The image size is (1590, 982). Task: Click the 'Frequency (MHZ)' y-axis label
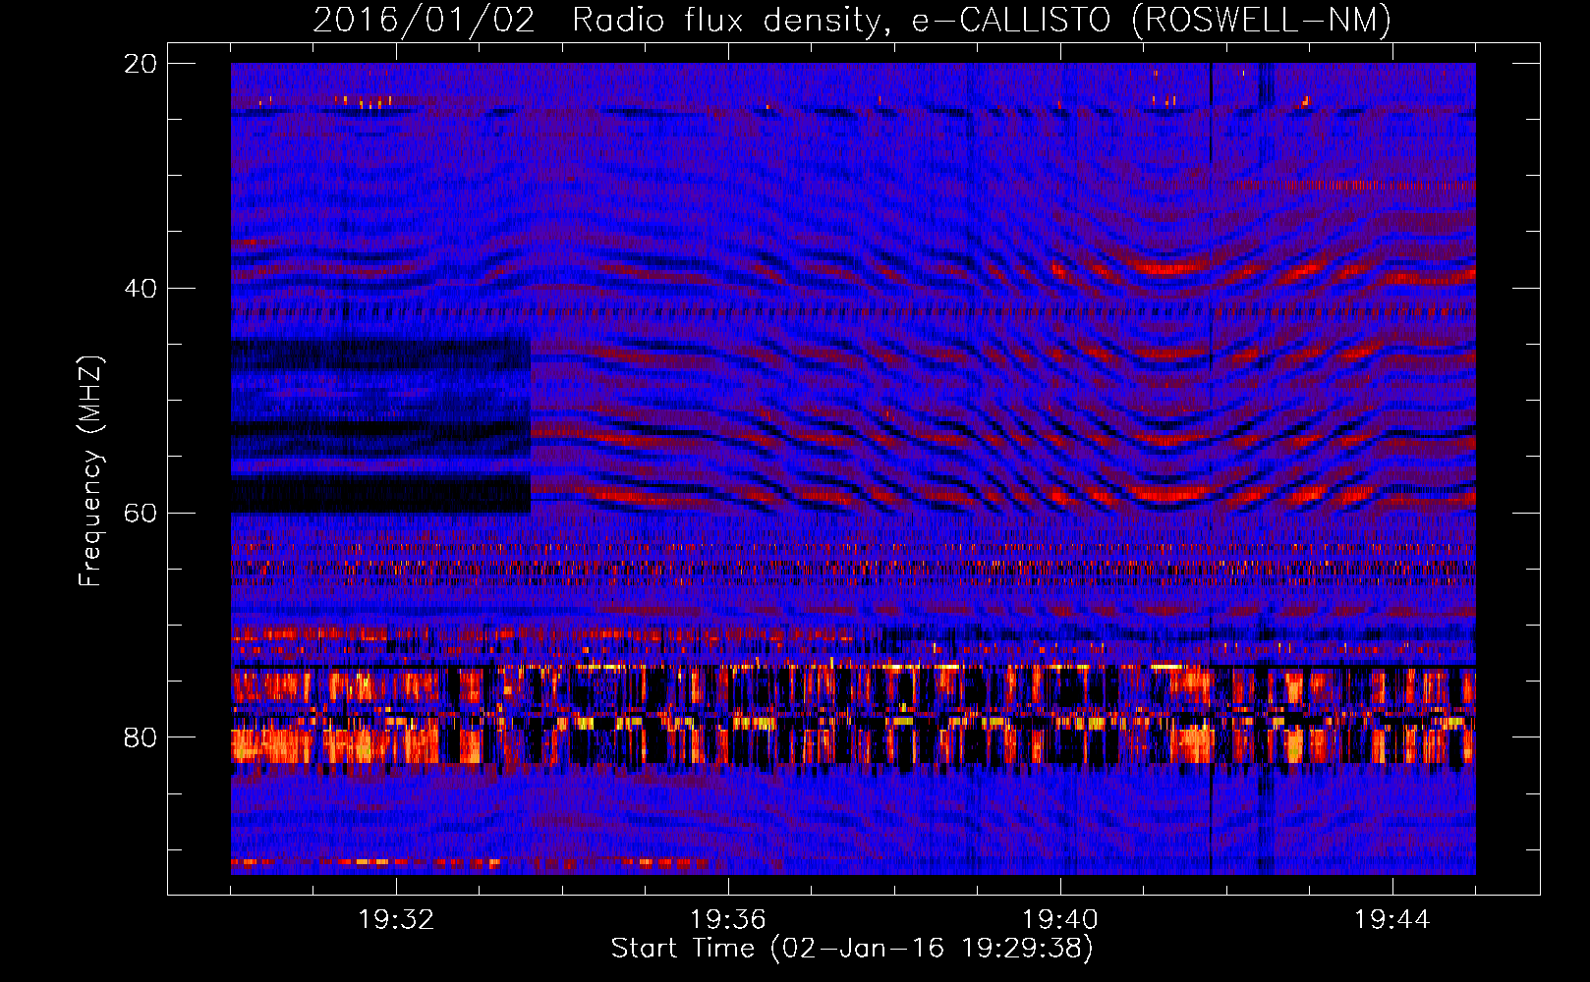[90, 471]
